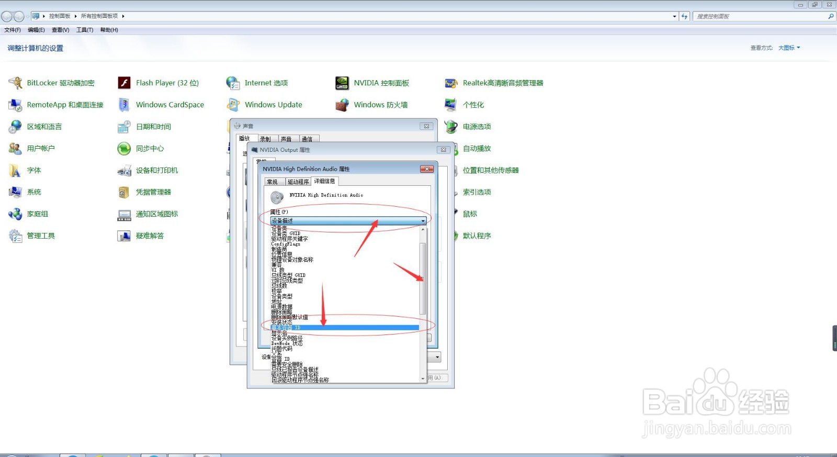Screen dimensions: 837x457
Task: Click the property list scroll-up arrow
Action: [423, 230]
